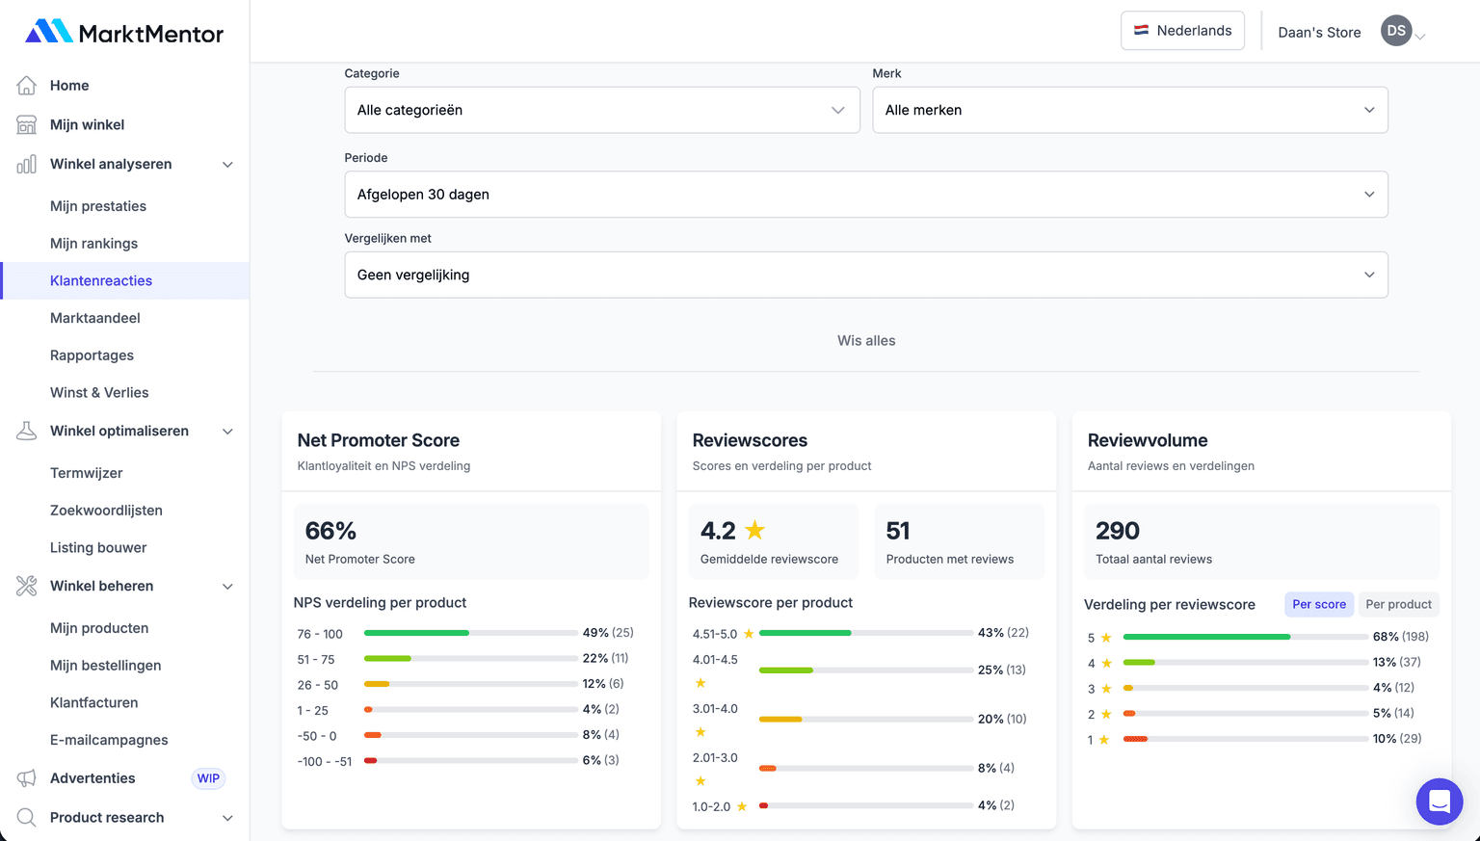
Task: Click the Dutch flag language switcher
Action: tap(1143, 30)
